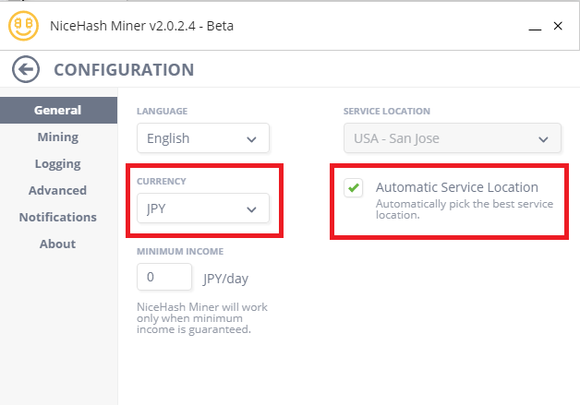The width and height of the screenshot is (580, 405).
Task: Open the Logging settings section
Action: [x=57, y=163]
